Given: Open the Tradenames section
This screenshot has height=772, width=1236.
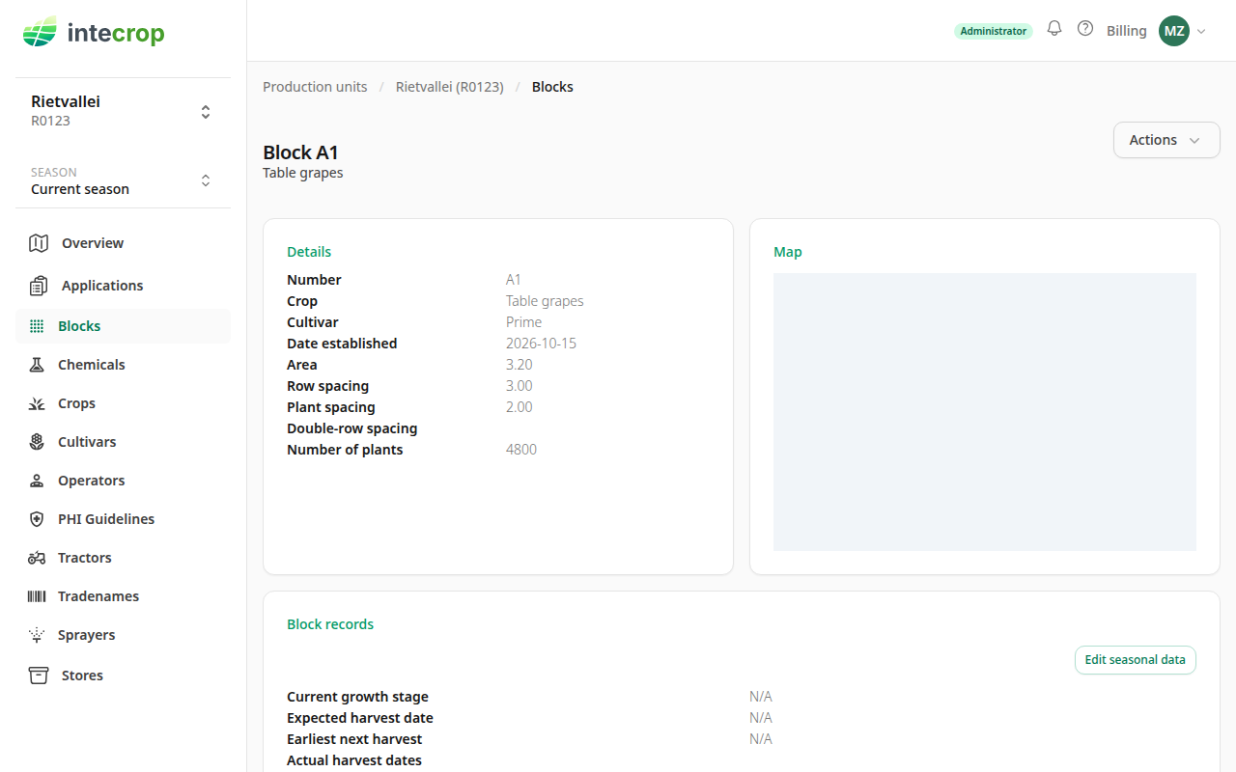Looking at the screenshot, I should 98,596.
